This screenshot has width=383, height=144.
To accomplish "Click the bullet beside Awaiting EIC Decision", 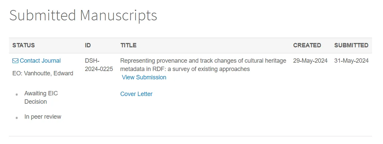I will tap(17, 95).
